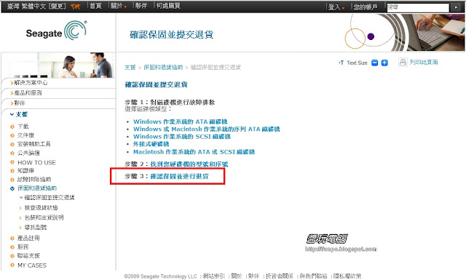The image size is (466, 280).
Task: Click the 保固和退貨協助 breadcrumb link
Action: click(x=163, y=68)
